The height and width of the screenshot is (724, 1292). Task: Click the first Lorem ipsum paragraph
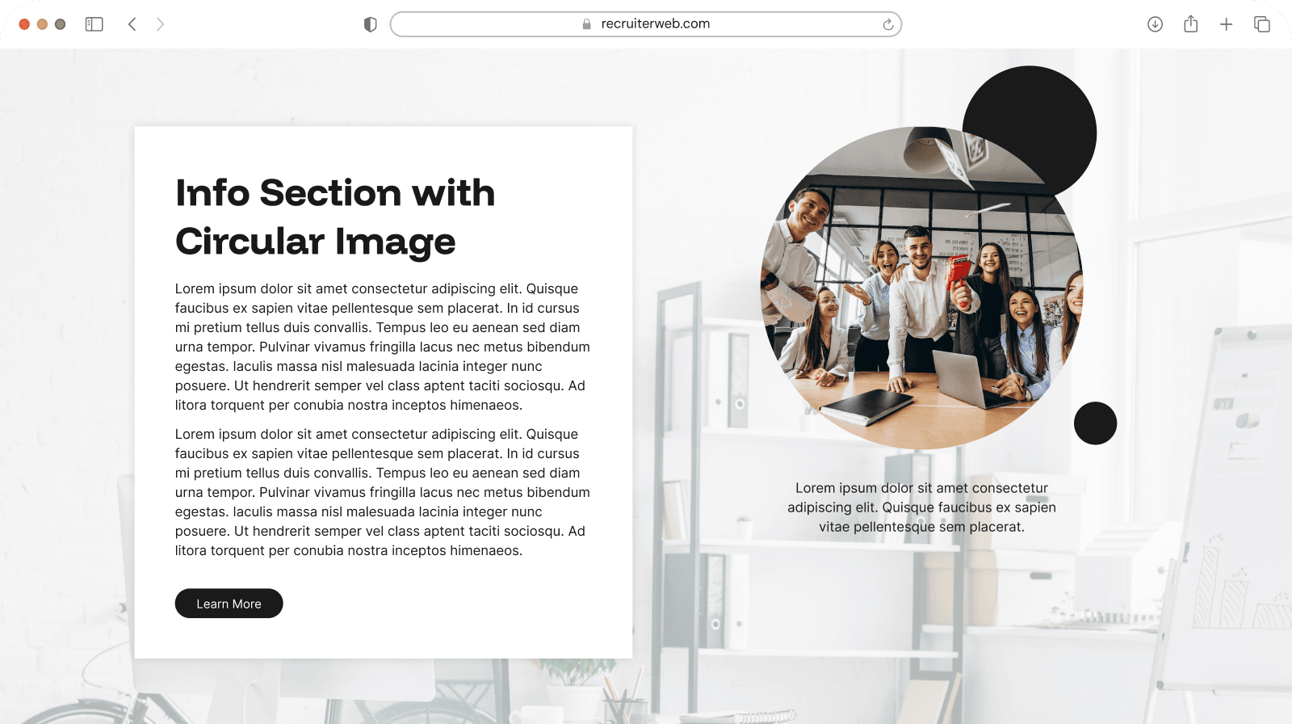coord(382,347)
